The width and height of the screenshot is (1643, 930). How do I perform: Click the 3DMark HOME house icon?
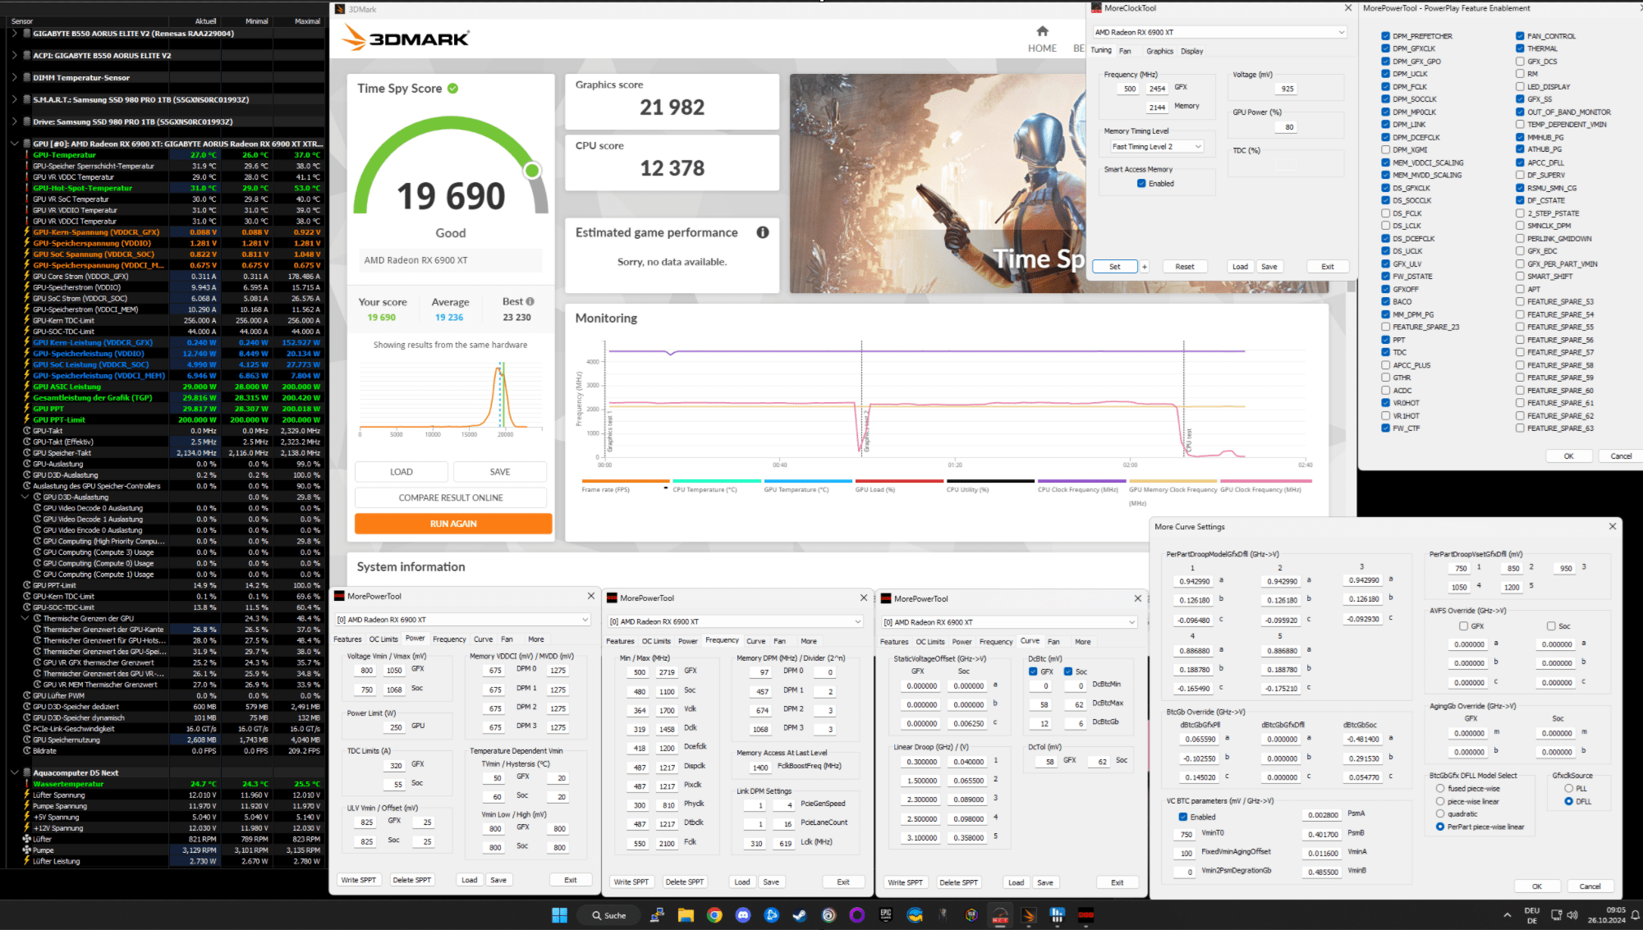pyautogui.click(x=1042, y=31)
